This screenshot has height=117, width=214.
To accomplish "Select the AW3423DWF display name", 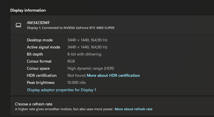I will (38, 23).
